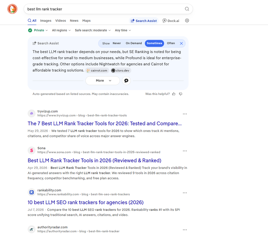Click the sona.com URL breadcrumb
Image resolution: width=268 pixels, height=234 pixels.
point(99,152)
